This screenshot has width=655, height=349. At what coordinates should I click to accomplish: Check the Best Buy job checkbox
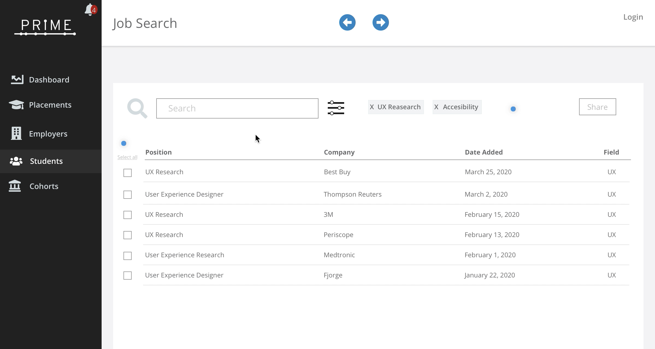[x=128, y=173]
